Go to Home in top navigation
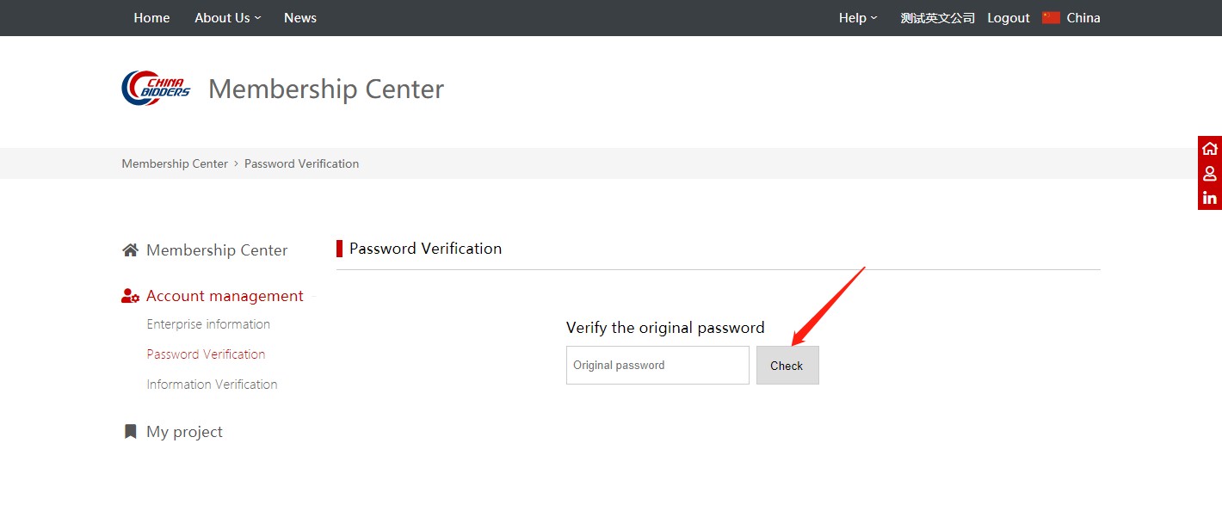The image size is (1222, 511). [x=151, y=17]
